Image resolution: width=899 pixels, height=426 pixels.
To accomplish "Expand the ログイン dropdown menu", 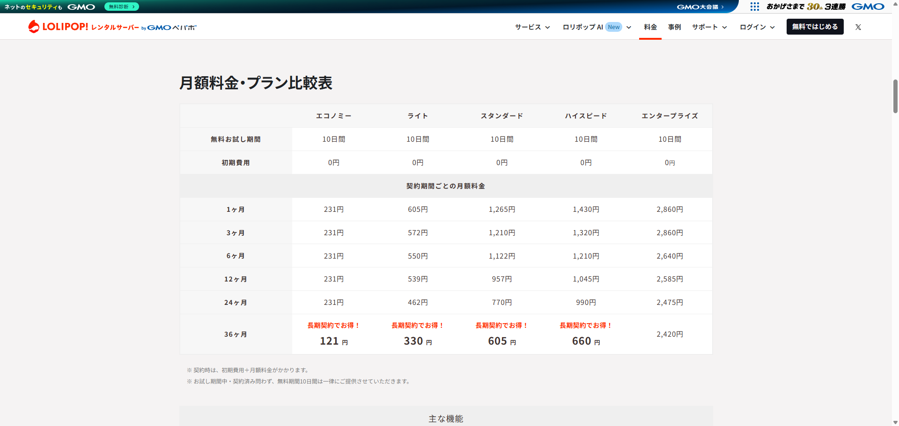I will [757, 27].
